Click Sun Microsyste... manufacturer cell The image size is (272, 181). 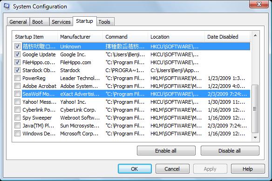80,126
